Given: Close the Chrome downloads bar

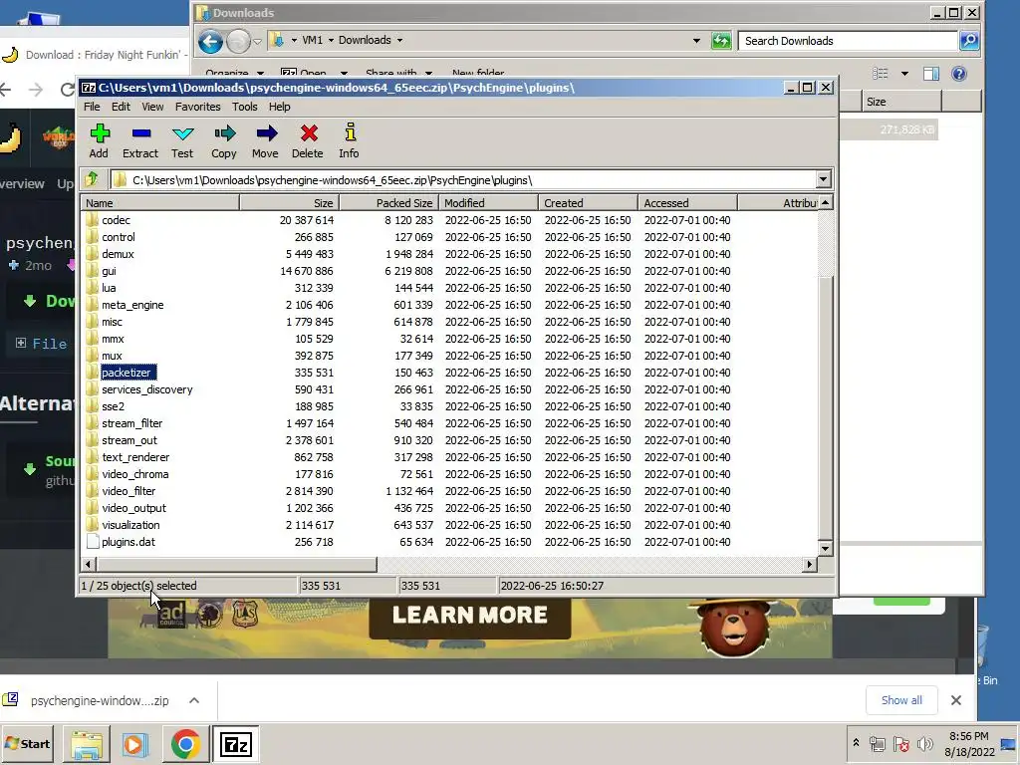Looking at the screenshot, I should coord(955,700).
